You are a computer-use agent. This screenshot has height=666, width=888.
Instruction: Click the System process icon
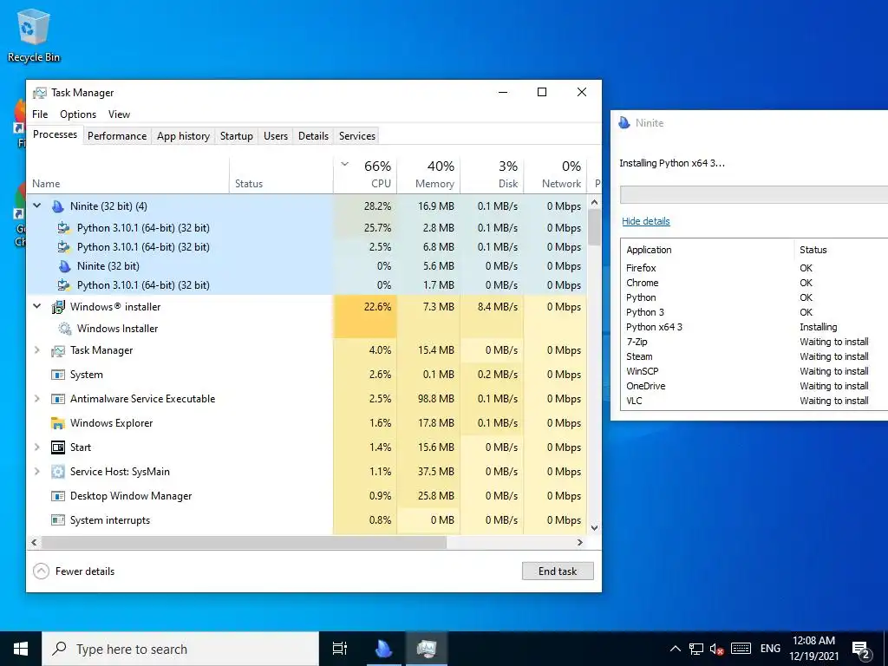pos(58,375)
